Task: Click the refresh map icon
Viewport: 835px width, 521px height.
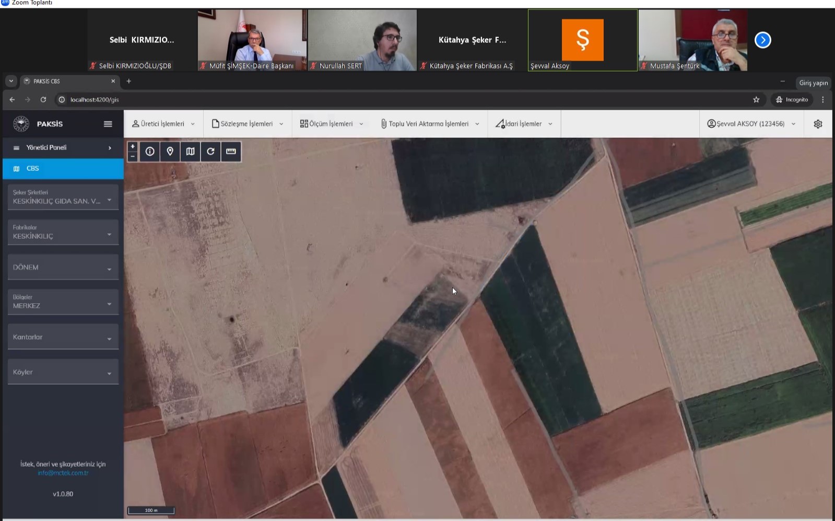Action: tap(210, 152)
